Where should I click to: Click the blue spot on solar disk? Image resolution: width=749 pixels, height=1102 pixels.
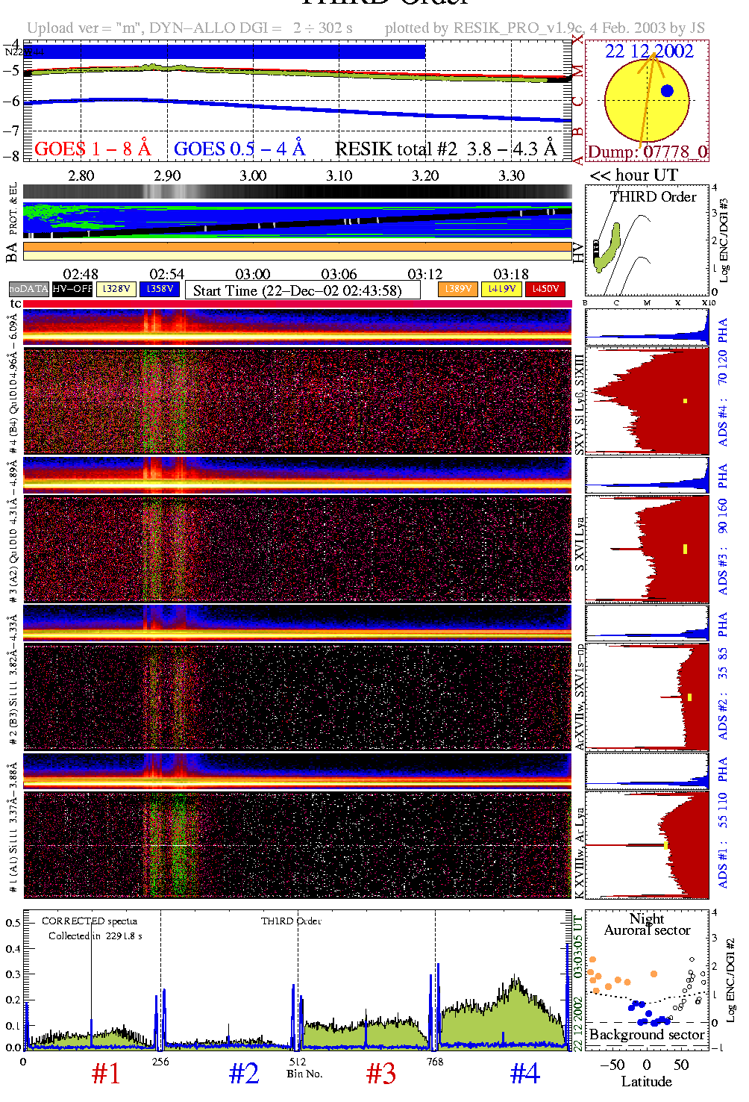click(x=667, y=91)
